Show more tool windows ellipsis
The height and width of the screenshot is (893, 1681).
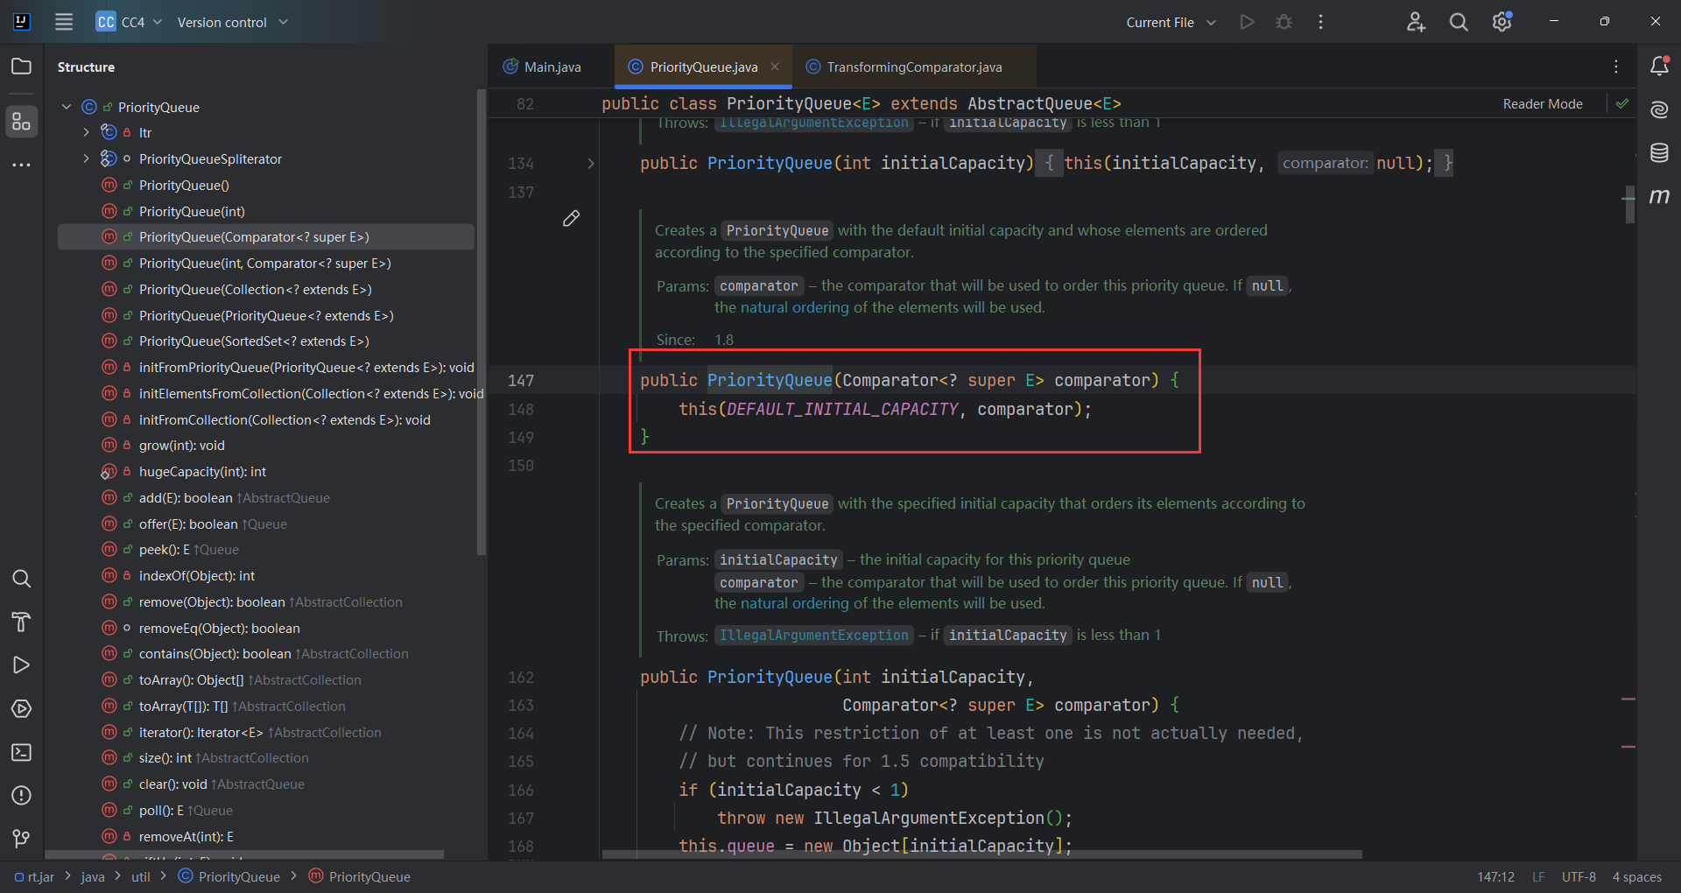21,165
